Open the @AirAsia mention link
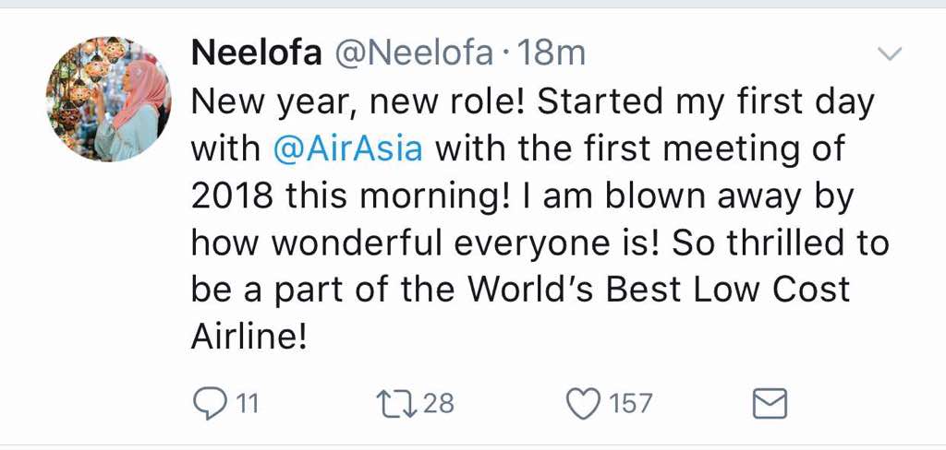 coord(348,148)
